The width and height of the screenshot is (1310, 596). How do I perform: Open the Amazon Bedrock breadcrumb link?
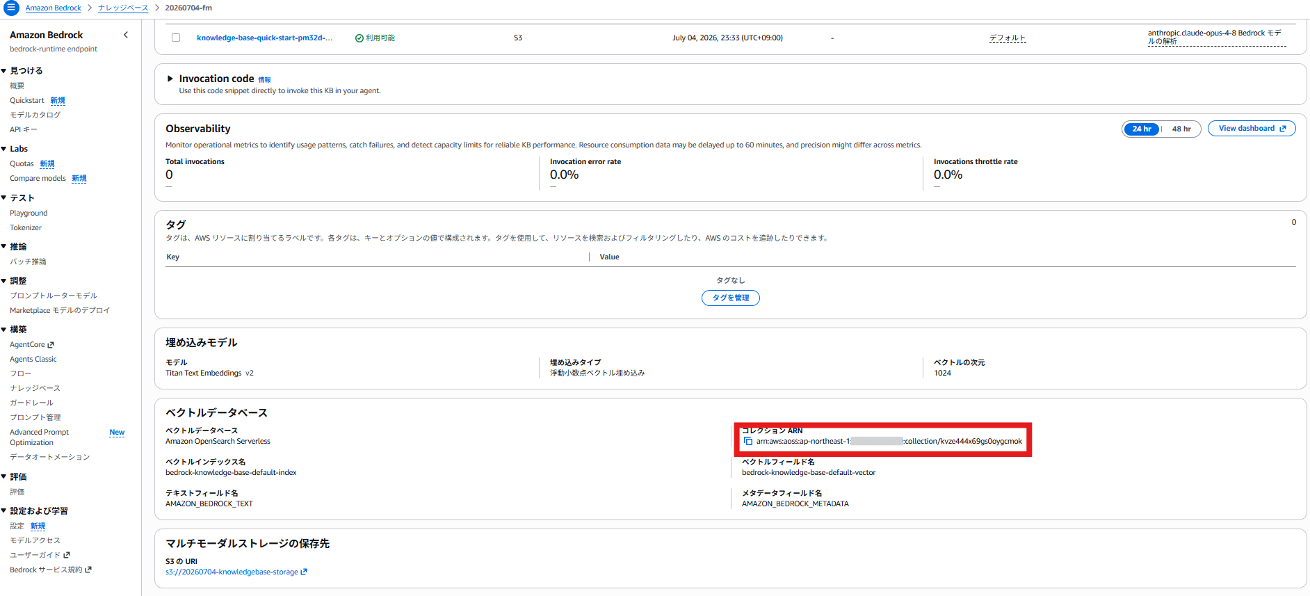coord(54,8)
